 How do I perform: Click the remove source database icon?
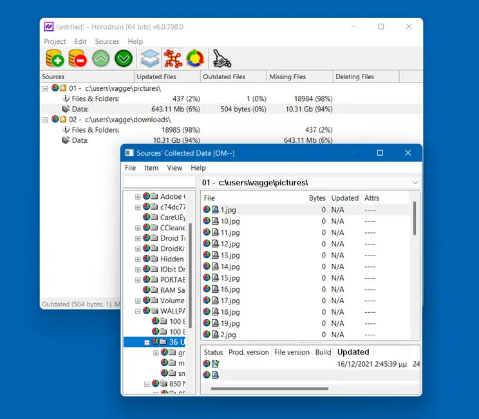click(x=78, y=58)
